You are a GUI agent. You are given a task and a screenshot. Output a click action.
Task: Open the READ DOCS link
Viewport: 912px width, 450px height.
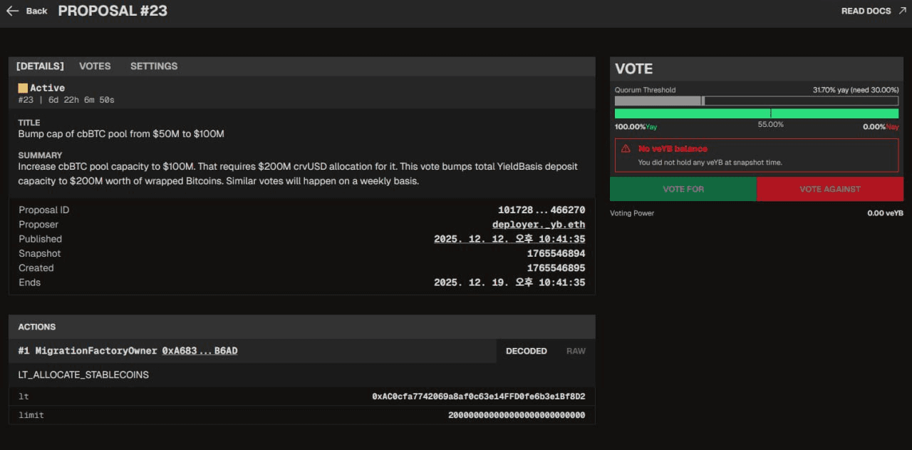(864, 11)
